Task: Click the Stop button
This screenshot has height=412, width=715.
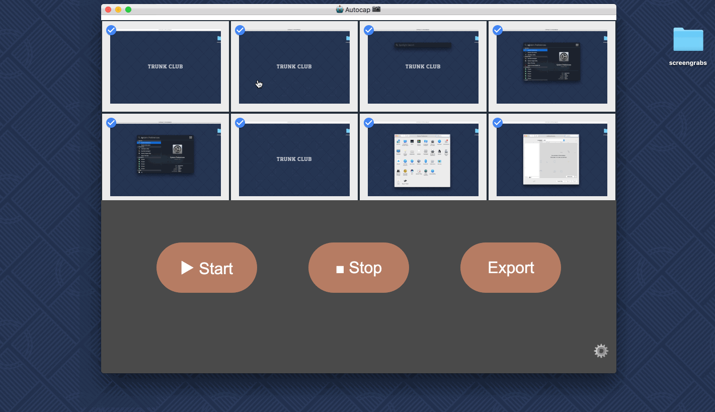Action: pyautogui.click(x=359, y=268)
